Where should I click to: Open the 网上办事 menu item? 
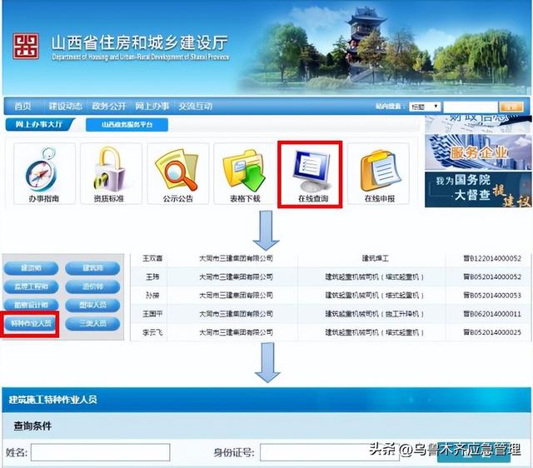point(152,106)
